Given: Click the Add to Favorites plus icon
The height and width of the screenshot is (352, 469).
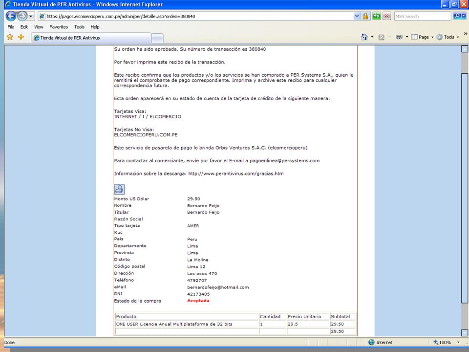Looking at the screenshot, I should [x=21, y=37].
